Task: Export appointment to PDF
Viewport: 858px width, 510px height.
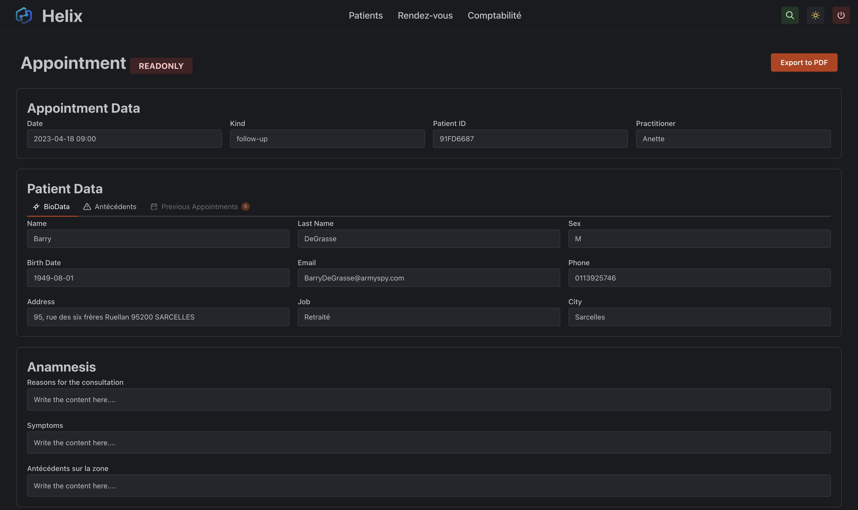Action: (804, 62)
